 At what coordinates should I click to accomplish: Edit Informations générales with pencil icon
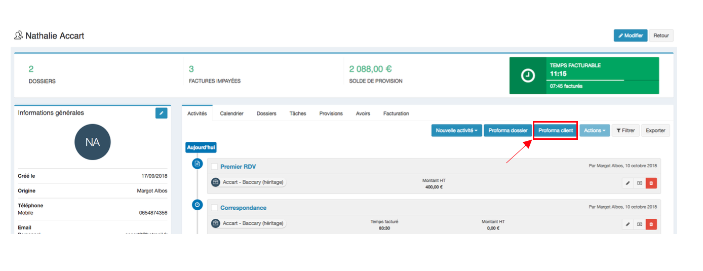pyautogui.click(x=161, y=113)
